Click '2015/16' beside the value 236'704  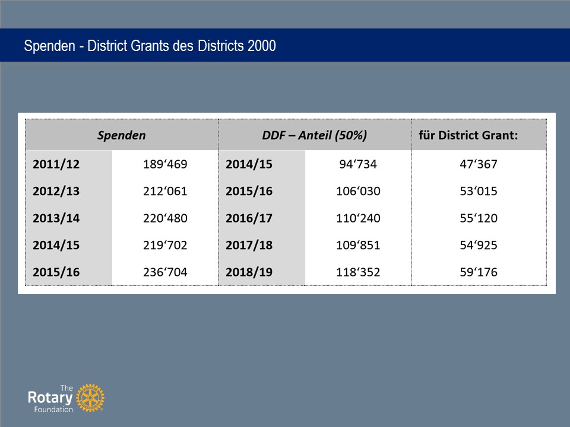click(x=56, y=272)
